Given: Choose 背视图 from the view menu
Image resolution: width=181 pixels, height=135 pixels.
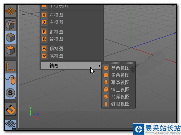Looking at the screenshot, I should coord(72,39).
